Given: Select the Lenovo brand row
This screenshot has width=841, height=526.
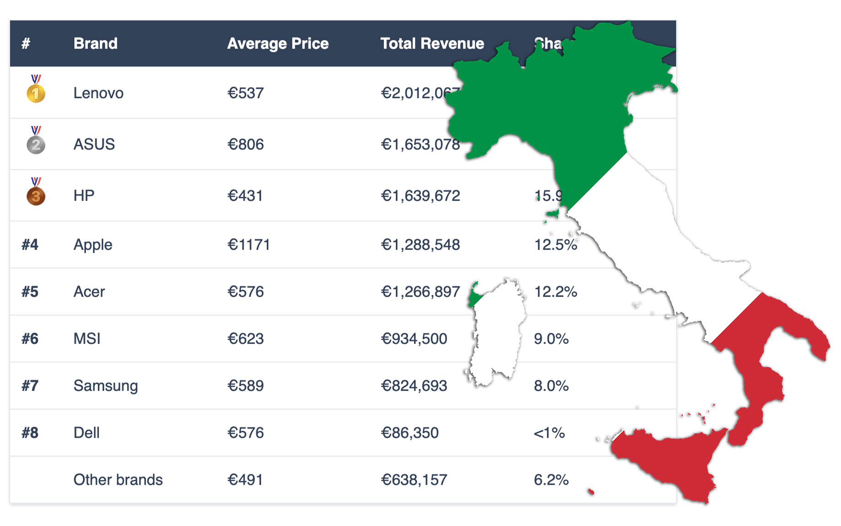Looking at the screenshot, I should 98,92.
